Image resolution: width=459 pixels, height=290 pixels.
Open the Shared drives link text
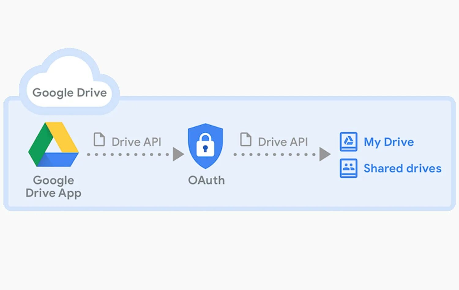tap(402, 168)
